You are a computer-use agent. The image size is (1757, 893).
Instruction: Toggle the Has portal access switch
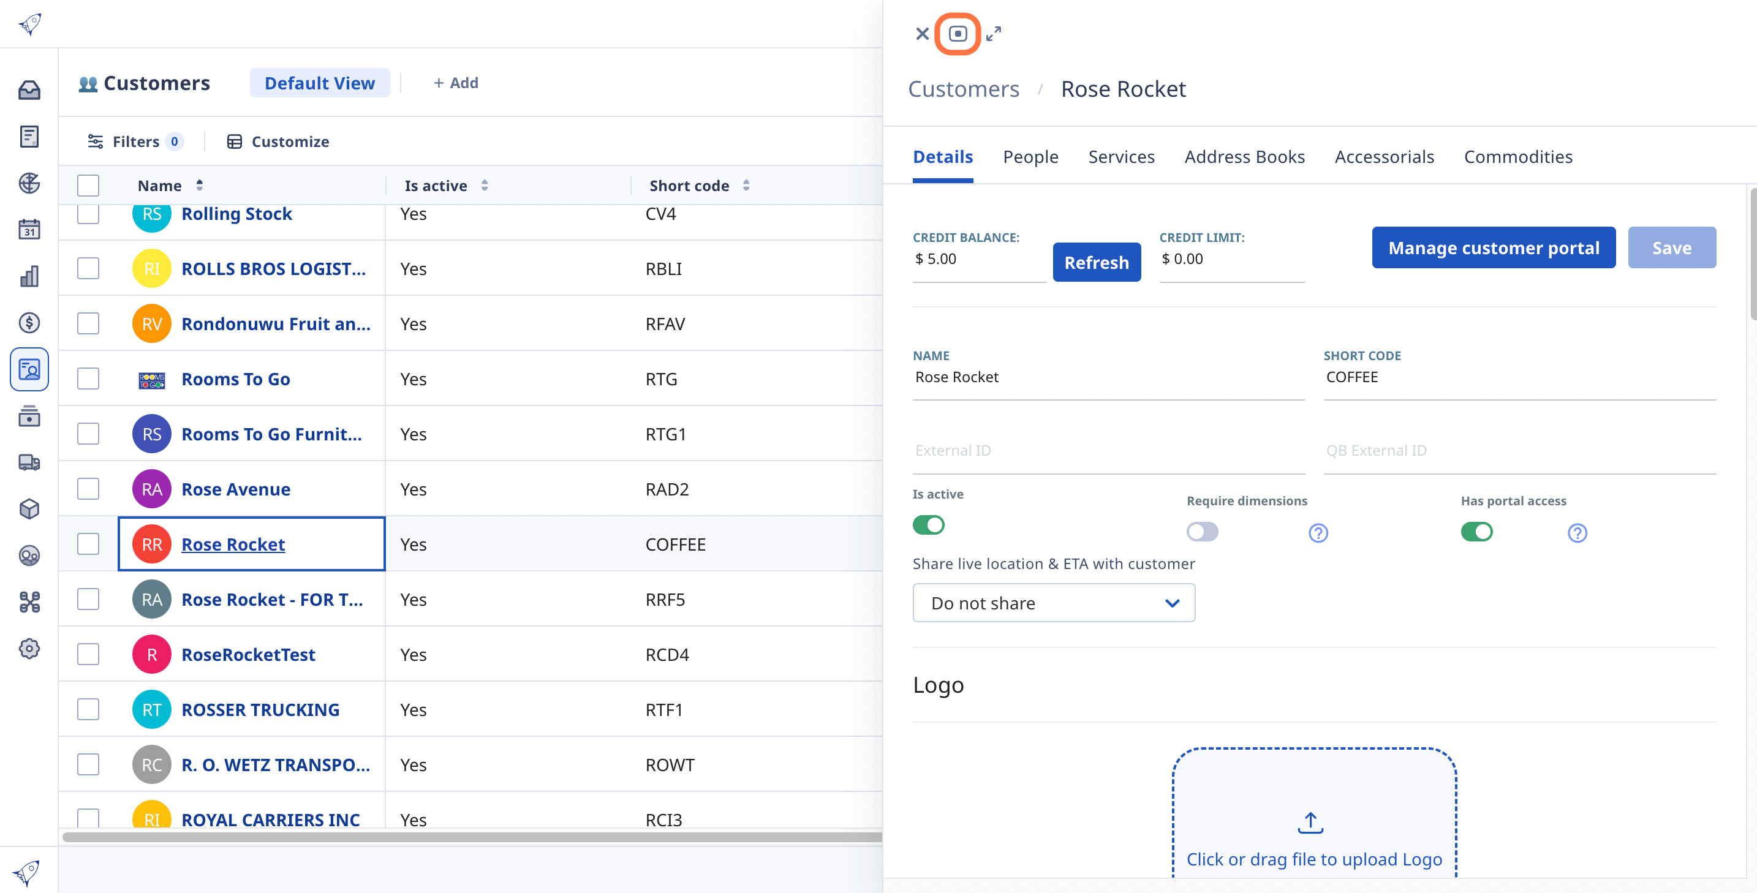click(x=1476, y=532)
